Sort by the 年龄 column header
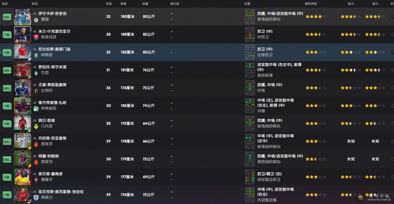This screenshot has width=394, height=204. tap(109, 4)
